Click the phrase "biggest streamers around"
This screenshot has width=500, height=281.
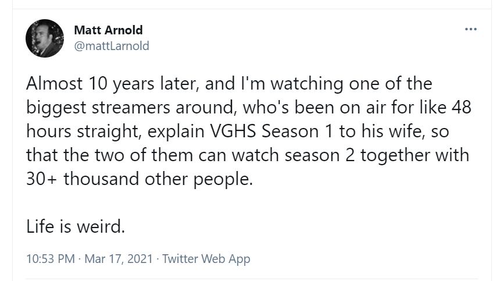(133, 108)
